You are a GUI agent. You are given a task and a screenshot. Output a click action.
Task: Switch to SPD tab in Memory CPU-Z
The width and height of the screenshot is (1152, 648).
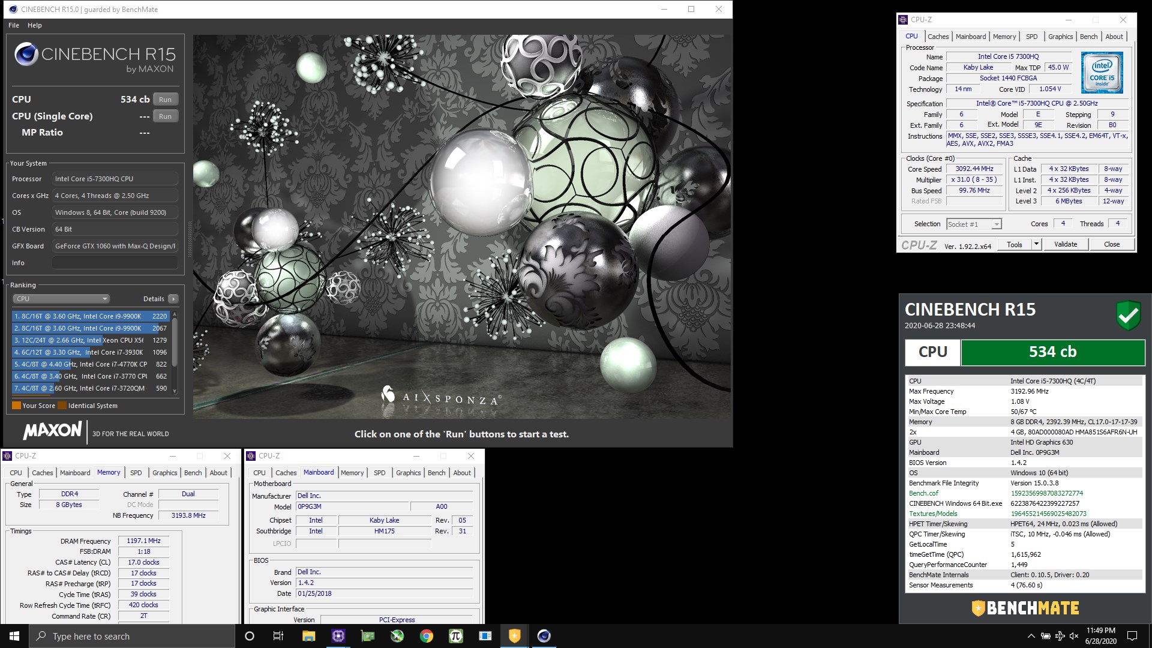click(x=136, y=473)
